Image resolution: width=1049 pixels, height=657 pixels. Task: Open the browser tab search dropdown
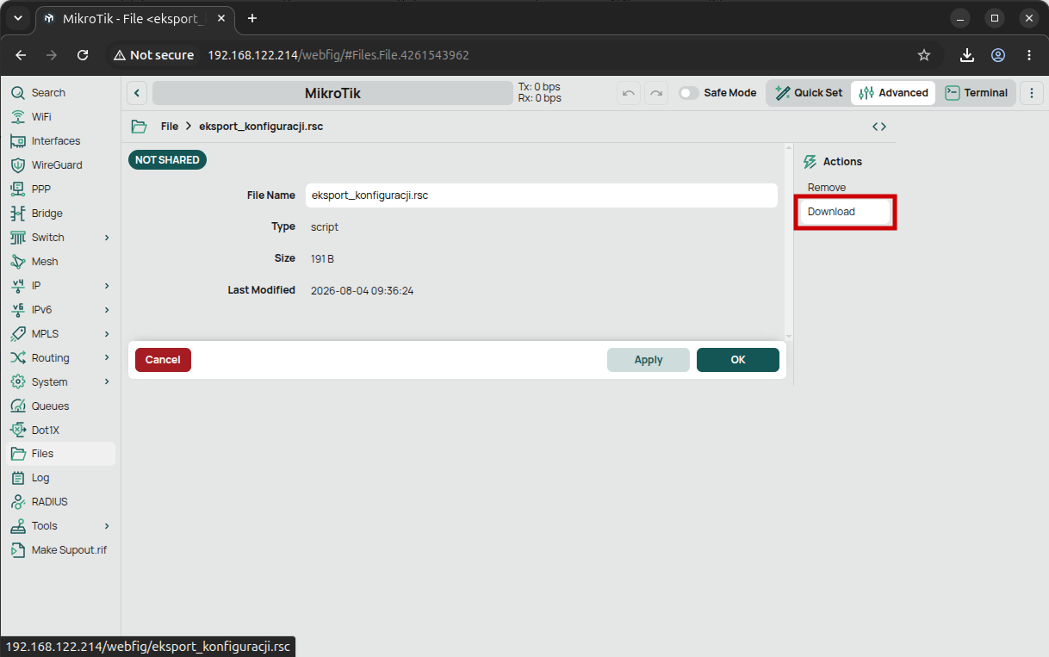(x=18, y=18)
